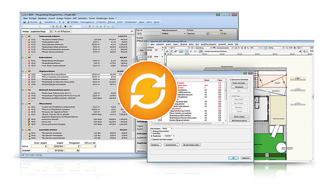The width and height of the screenshot is (328, 187).
Task: Click the save disk icon in the LV toolbar
Action: pos(24,22)
